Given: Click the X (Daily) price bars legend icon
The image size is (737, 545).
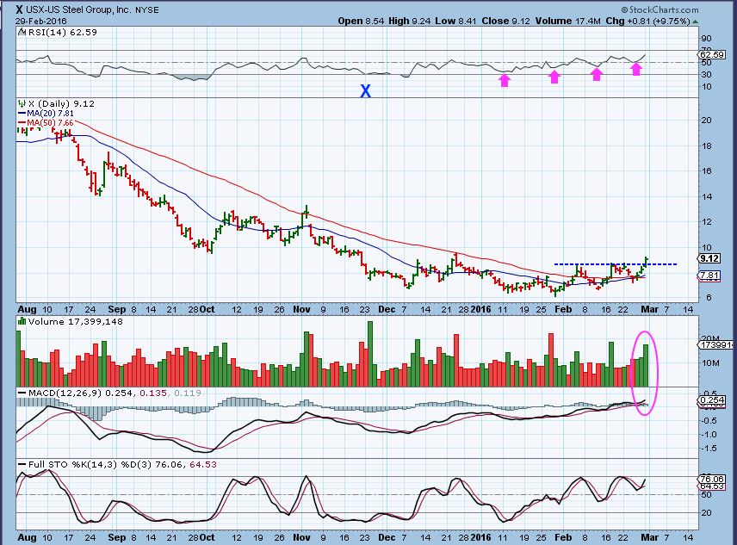Looking at the screenshot, I should [x=22, y=104].
